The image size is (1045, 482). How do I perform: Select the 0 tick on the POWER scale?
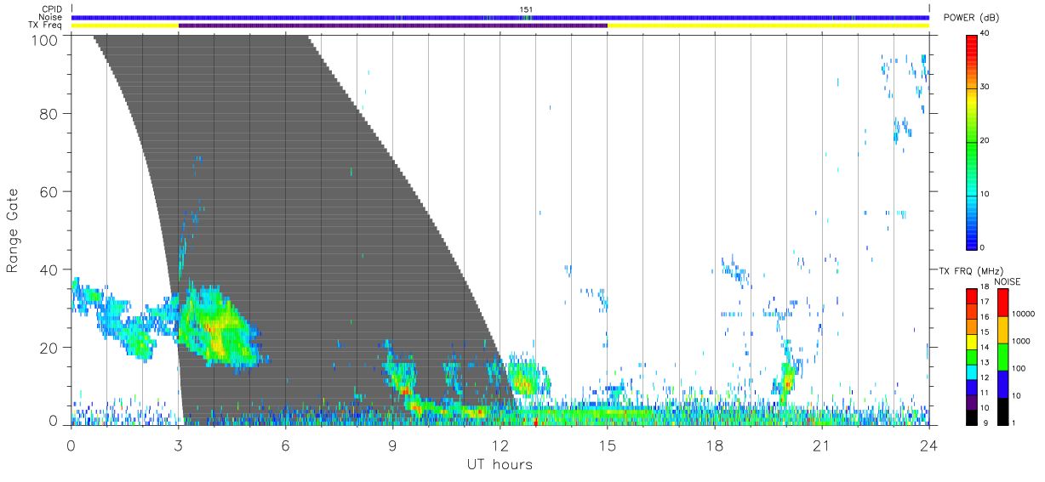[x=983, y=247]
